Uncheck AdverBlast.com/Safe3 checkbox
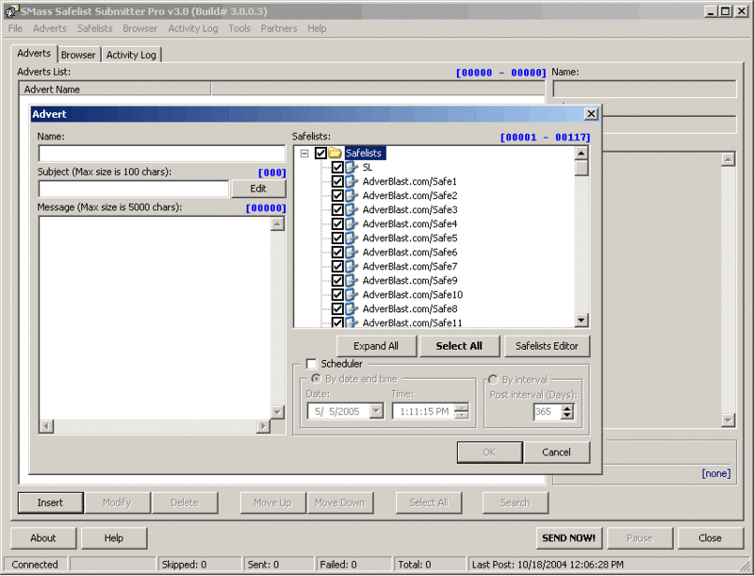This screenshot has height=576, width=754. click(x=337, y=209)
